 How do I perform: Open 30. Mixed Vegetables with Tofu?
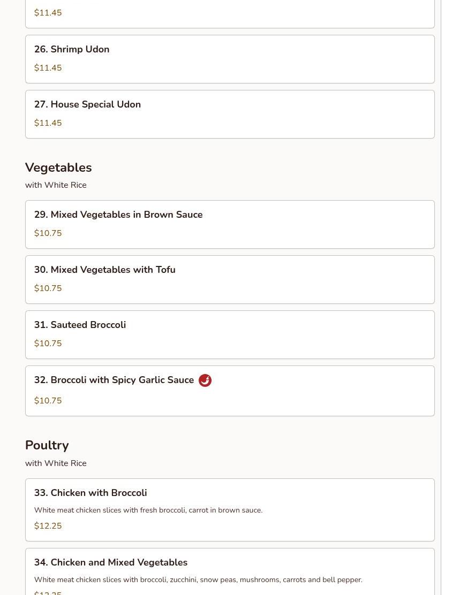(x=230, y=280)
